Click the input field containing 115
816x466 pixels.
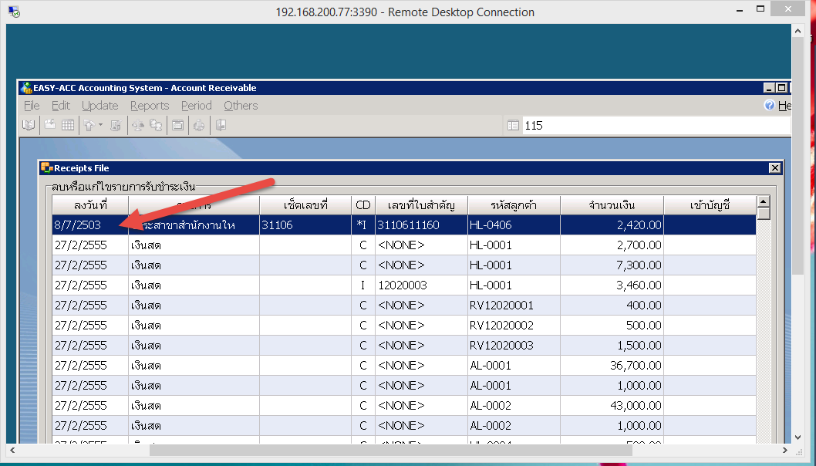656,125
